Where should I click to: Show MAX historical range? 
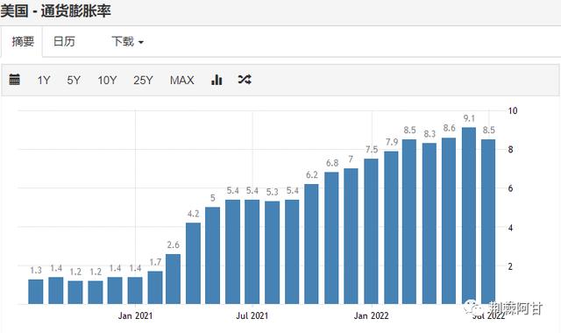(x=181, y=80)
